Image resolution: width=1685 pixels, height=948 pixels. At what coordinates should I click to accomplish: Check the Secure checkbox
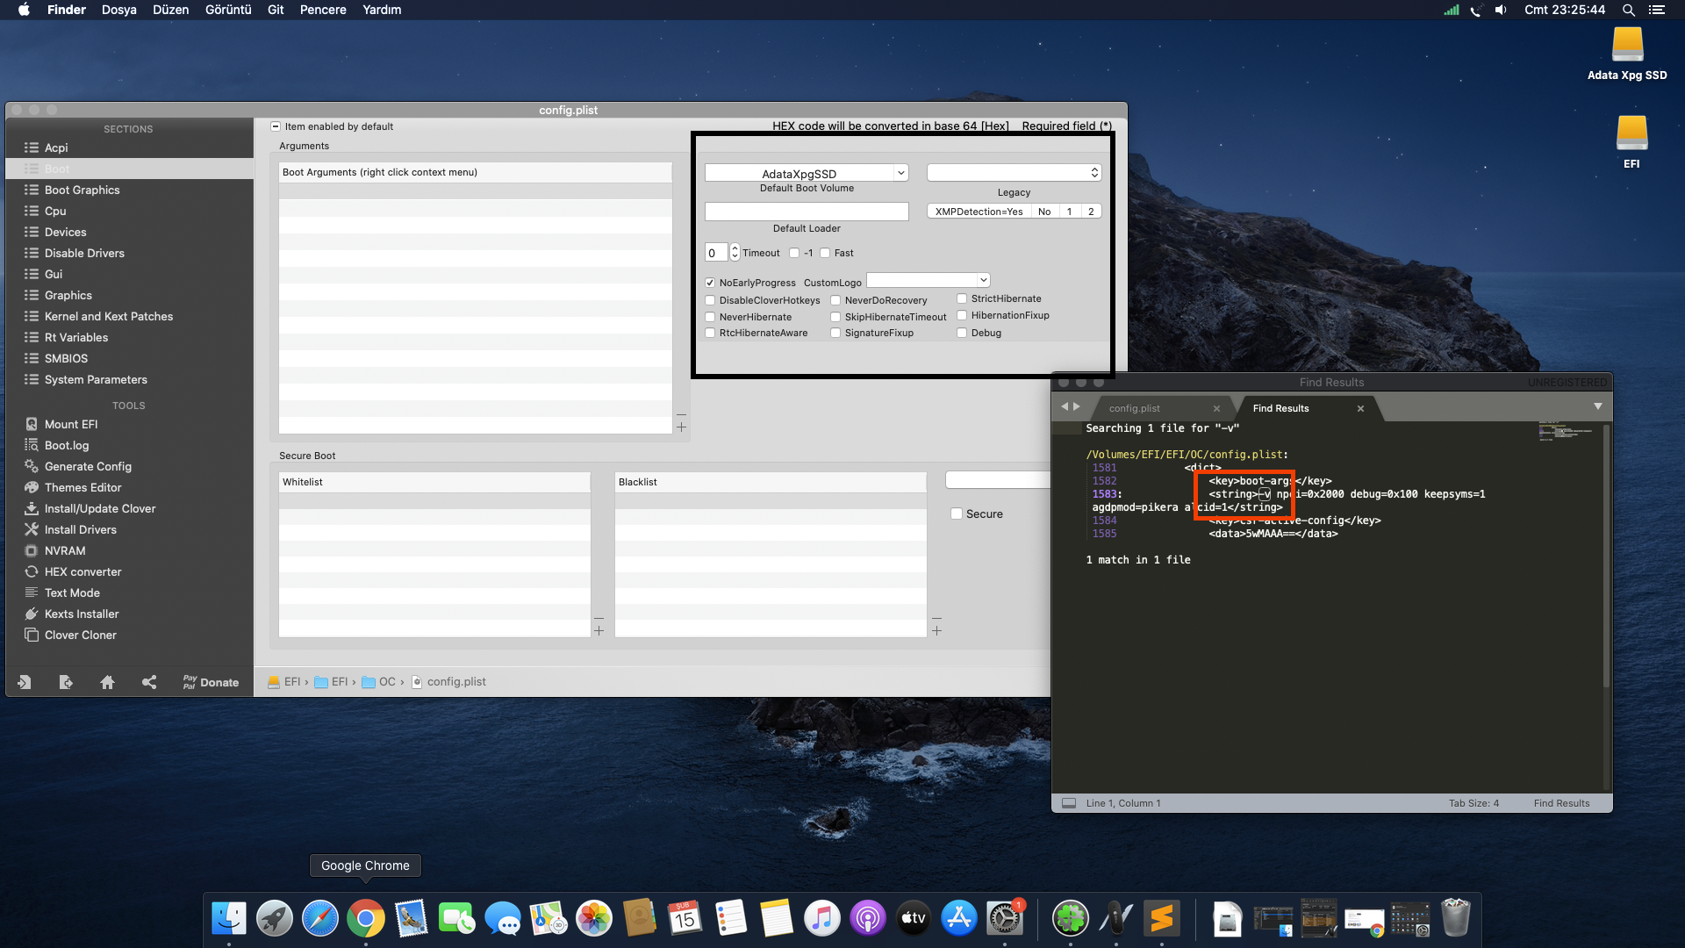tap(957, 513)
